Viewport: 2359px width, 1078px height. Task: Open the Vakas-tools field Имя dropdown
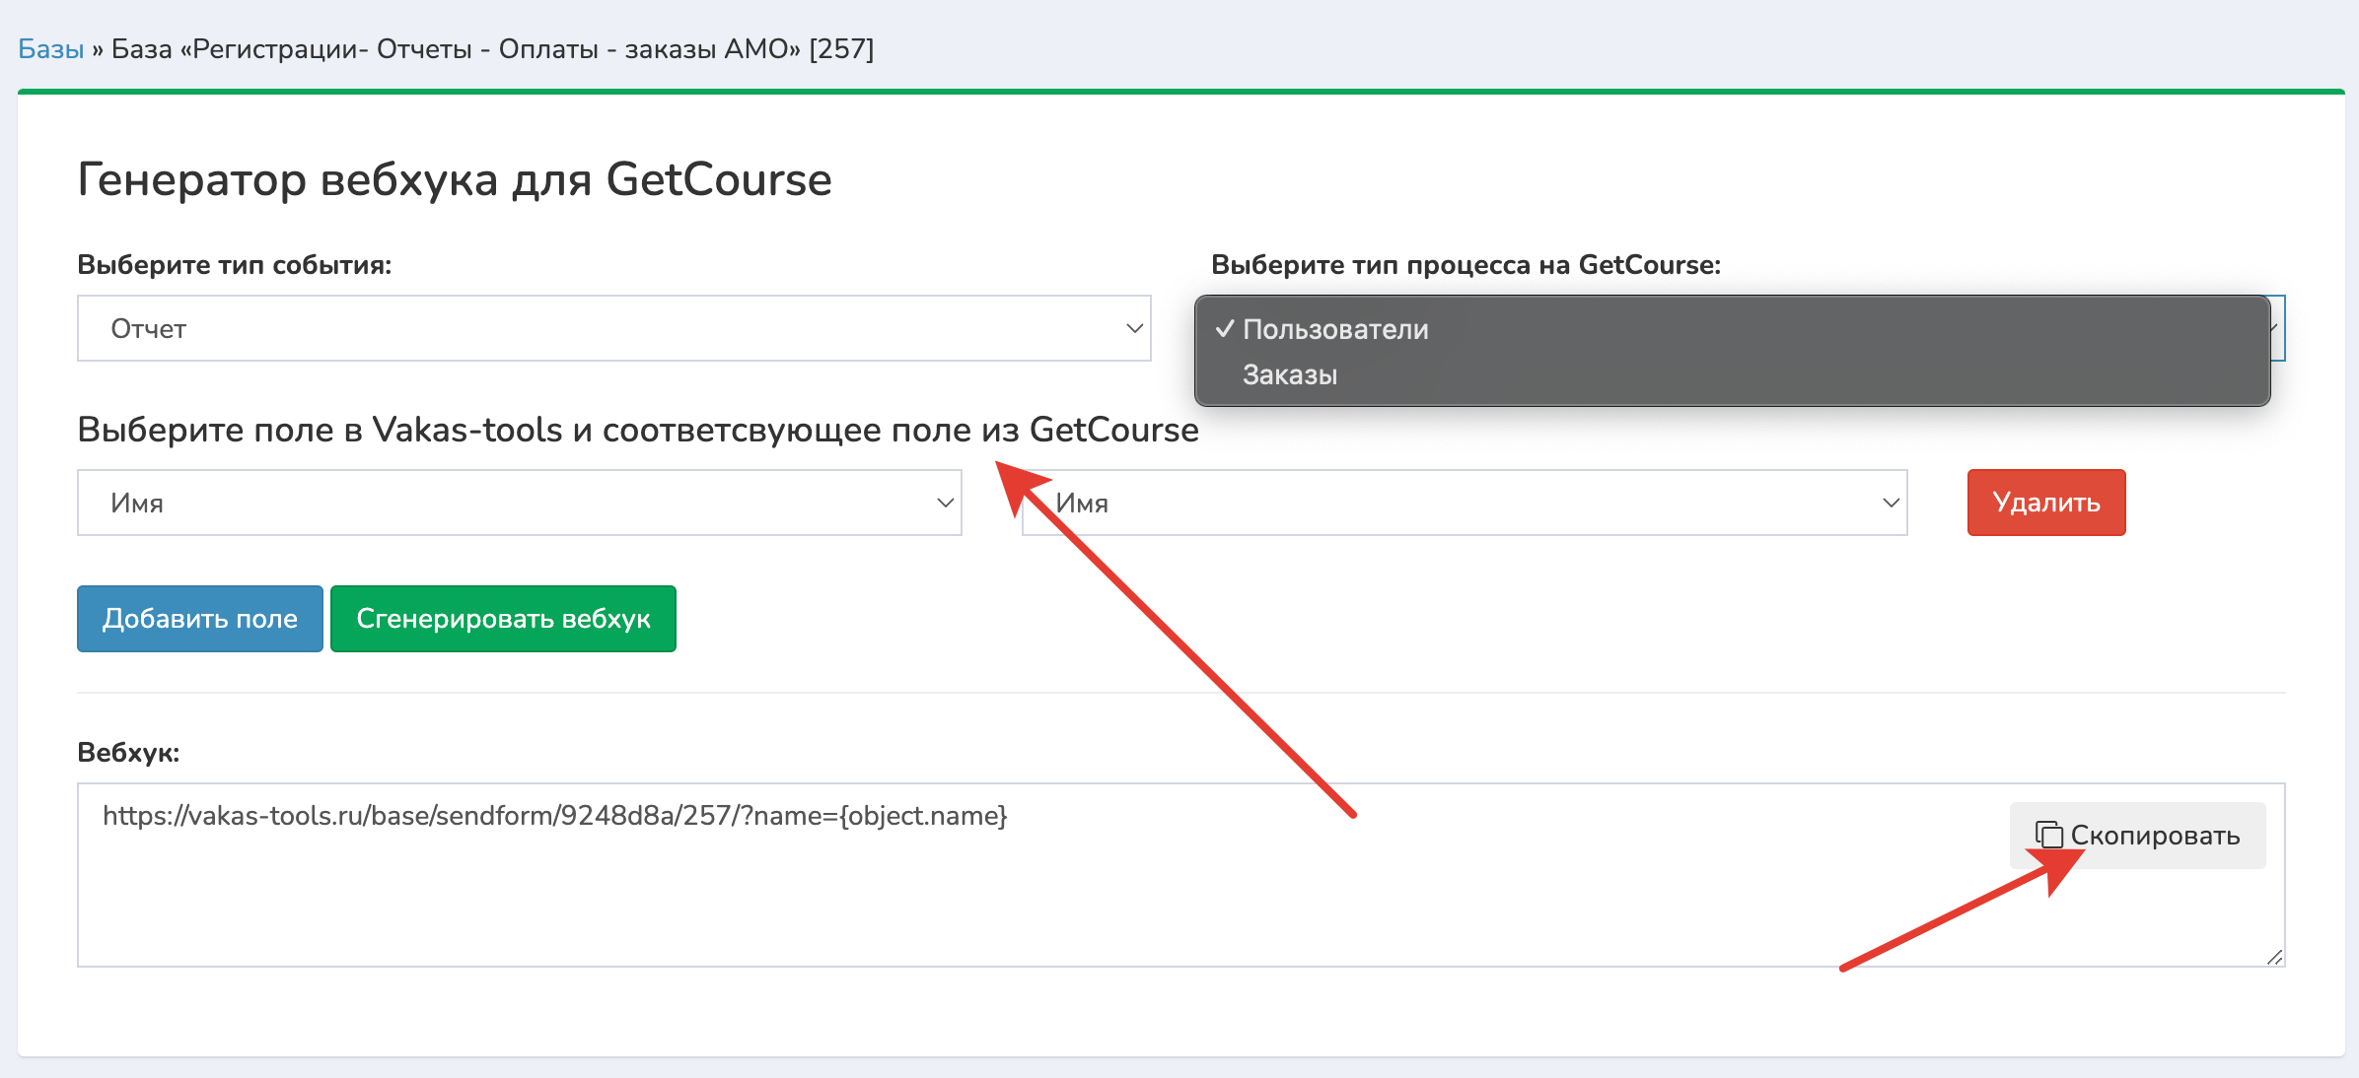point(518,503)
